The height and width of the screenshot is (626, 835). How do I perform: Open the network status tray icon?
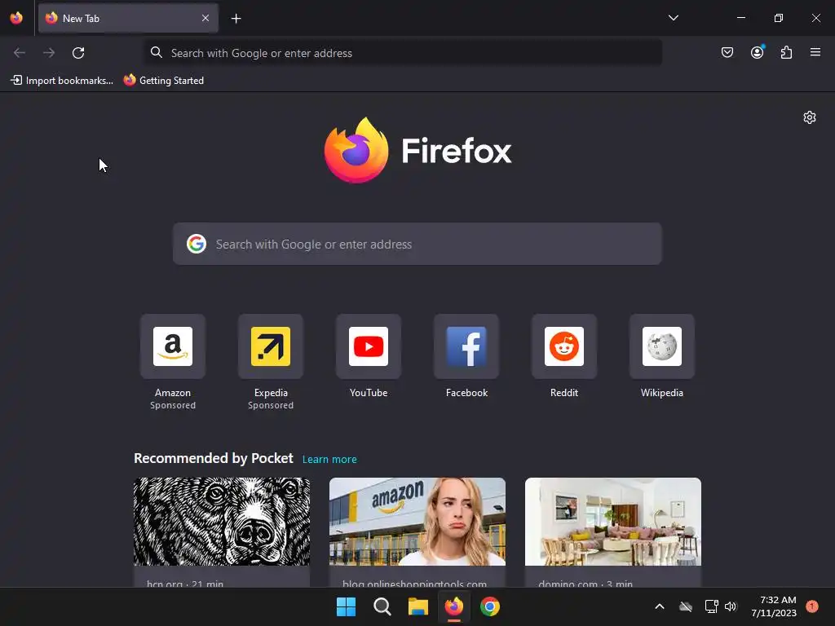711,606
